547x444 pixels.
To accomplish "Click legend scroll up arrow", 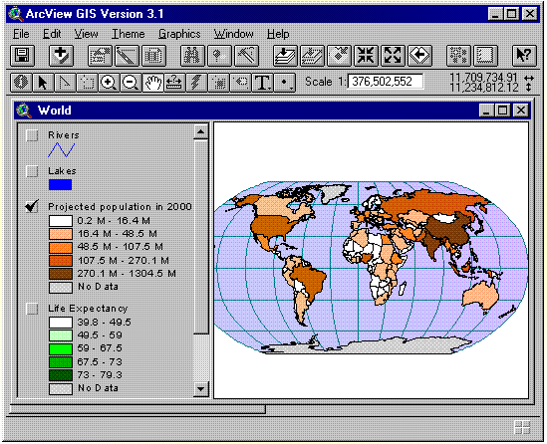I will (x=200, y=131).
